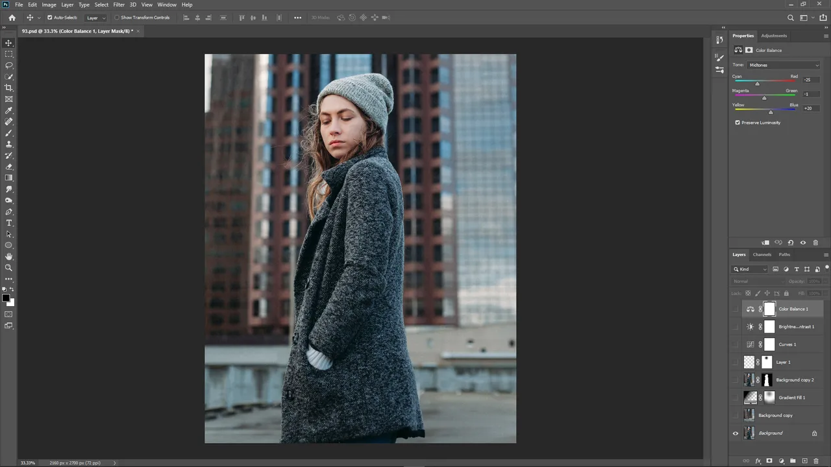Select the Move tool in the toolbar
This screenshot has width=831, height=467.
[x=8, y=43]
